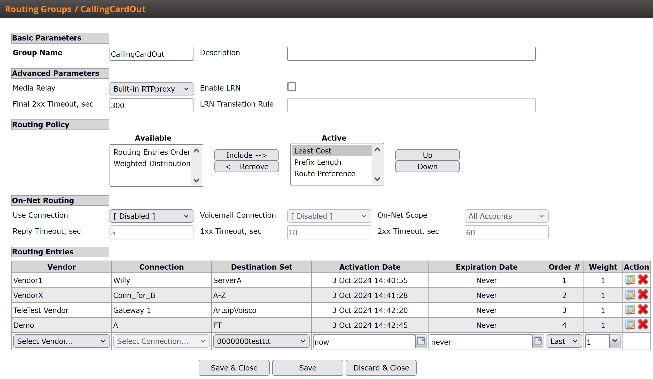This screenshot has height=379, width=653.
Task: Select Route Preference in Active list
Action: [x=324, y=173]
